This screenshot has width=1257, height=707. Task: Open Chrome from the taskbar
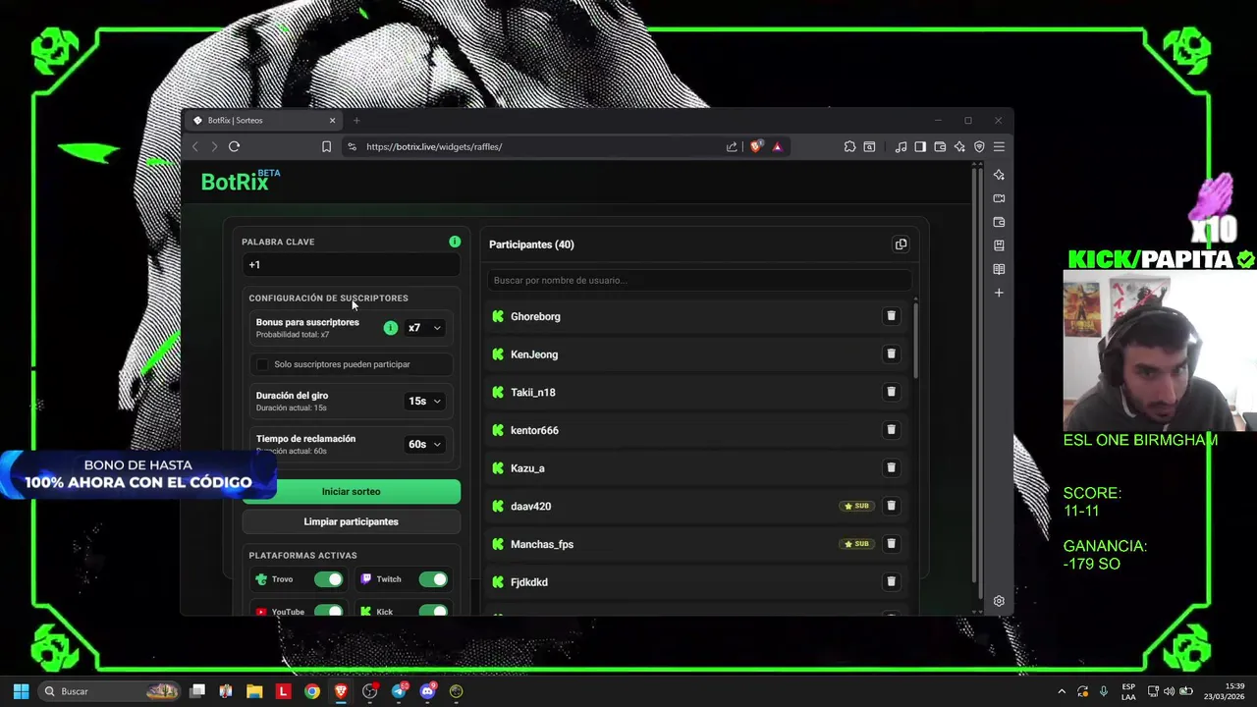311,691
